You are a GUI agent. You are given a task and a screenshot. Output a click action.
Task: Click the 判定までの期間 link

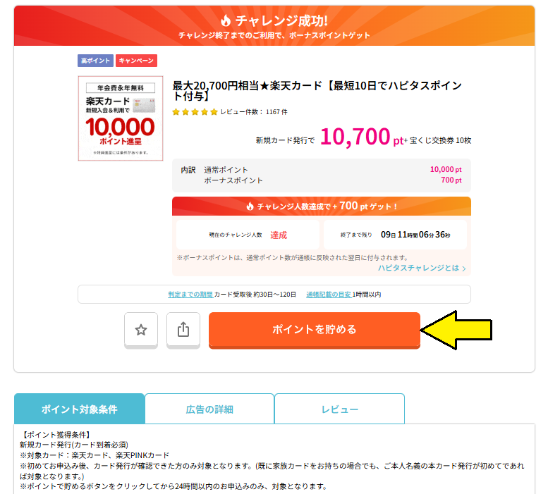tap(190, 295)
